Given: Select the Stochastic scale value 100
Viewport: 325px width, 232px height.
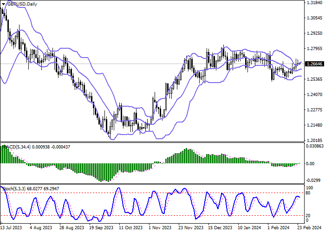Looking at the screenshot, I should click(x=310, y=188).
